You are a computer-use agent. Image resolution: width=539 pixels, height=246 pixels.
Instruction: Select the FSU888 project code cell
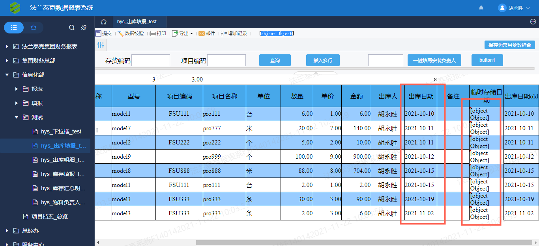point(179,171)
